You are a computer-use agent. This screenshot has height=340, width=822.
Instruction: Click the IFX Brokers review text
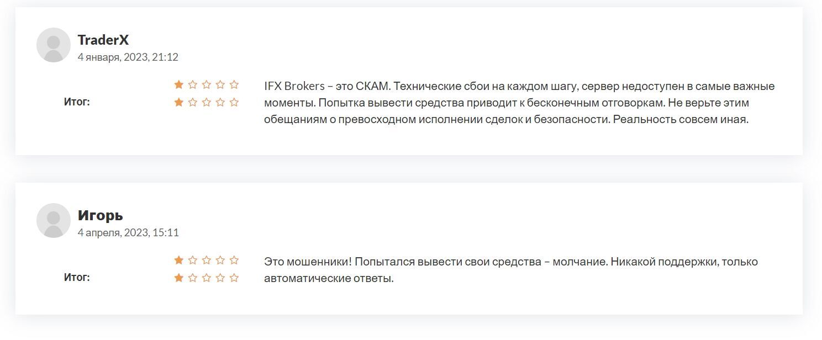tap(519, 103)
